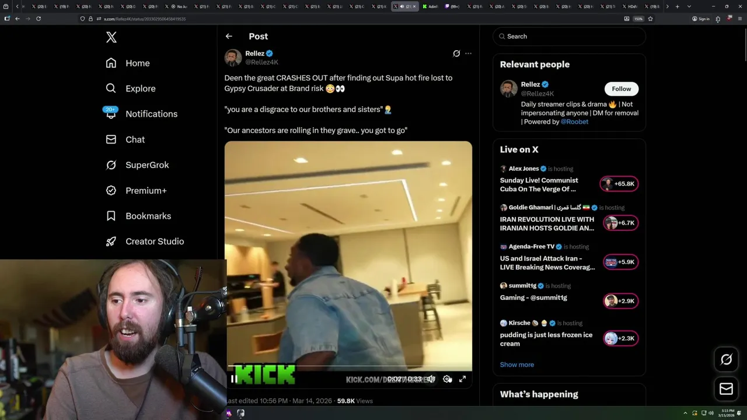Open the three-dot menu on the post

pos(468,53)
